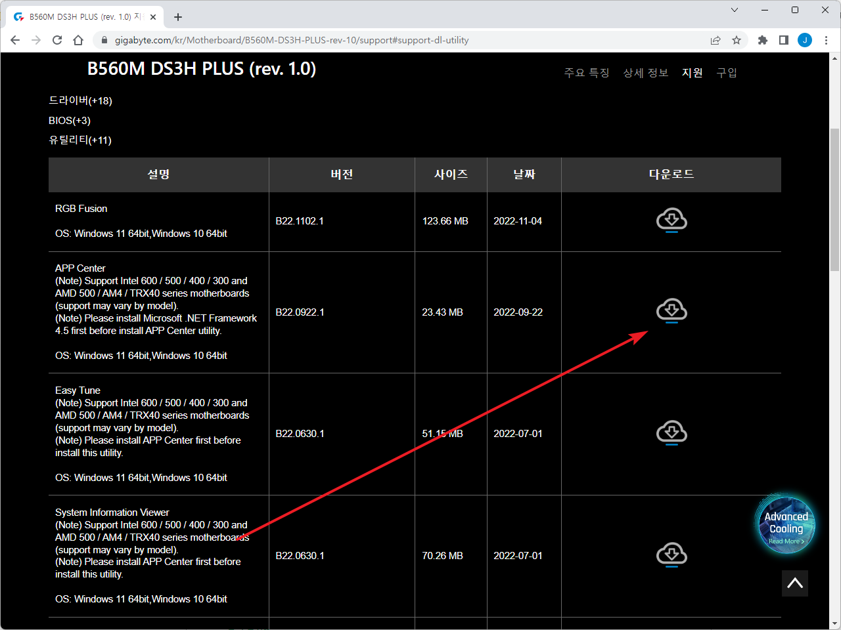Image resolution: width=841 pixels, height=630 pixels.
Task: Click the page vertical scrollbar thumb
Action: tap(834, 200)
